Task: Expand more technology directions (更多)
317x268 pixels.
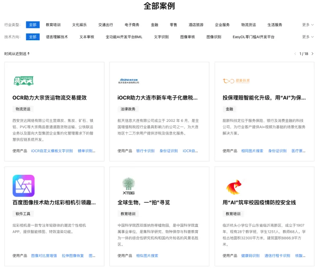Action: tap(308, 37)
